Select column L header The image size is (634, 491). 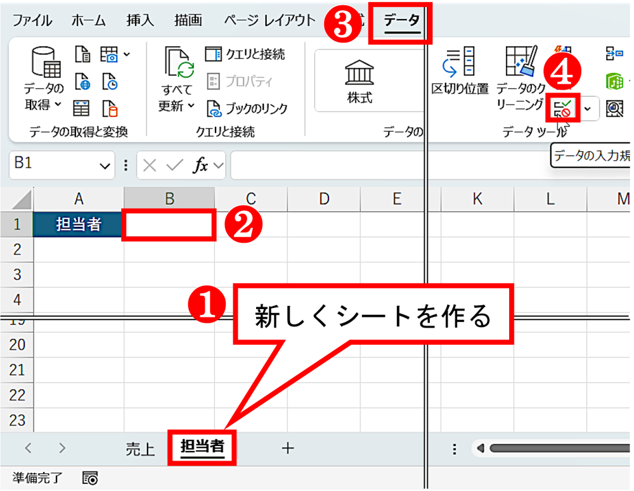(x=550, y=199)
